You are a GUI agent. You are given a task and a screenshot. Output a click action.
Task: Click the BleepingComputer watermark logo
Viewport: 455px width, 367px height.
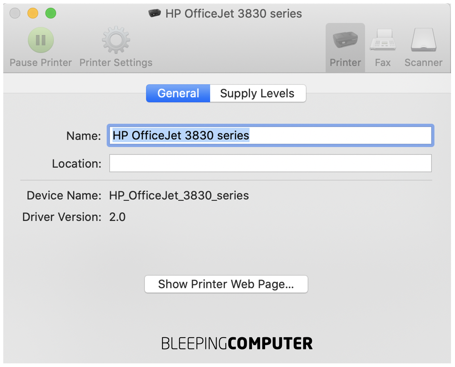pyautogui.click(x=236, y=343)
